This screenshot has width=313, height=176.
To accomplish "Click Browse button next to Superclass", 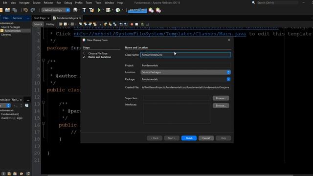I will tap(221, 98).
